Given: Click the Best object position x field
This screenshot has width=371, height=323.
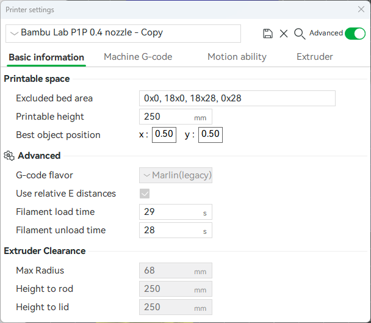Looking at the screenshot, I should [x=164, y=135].
